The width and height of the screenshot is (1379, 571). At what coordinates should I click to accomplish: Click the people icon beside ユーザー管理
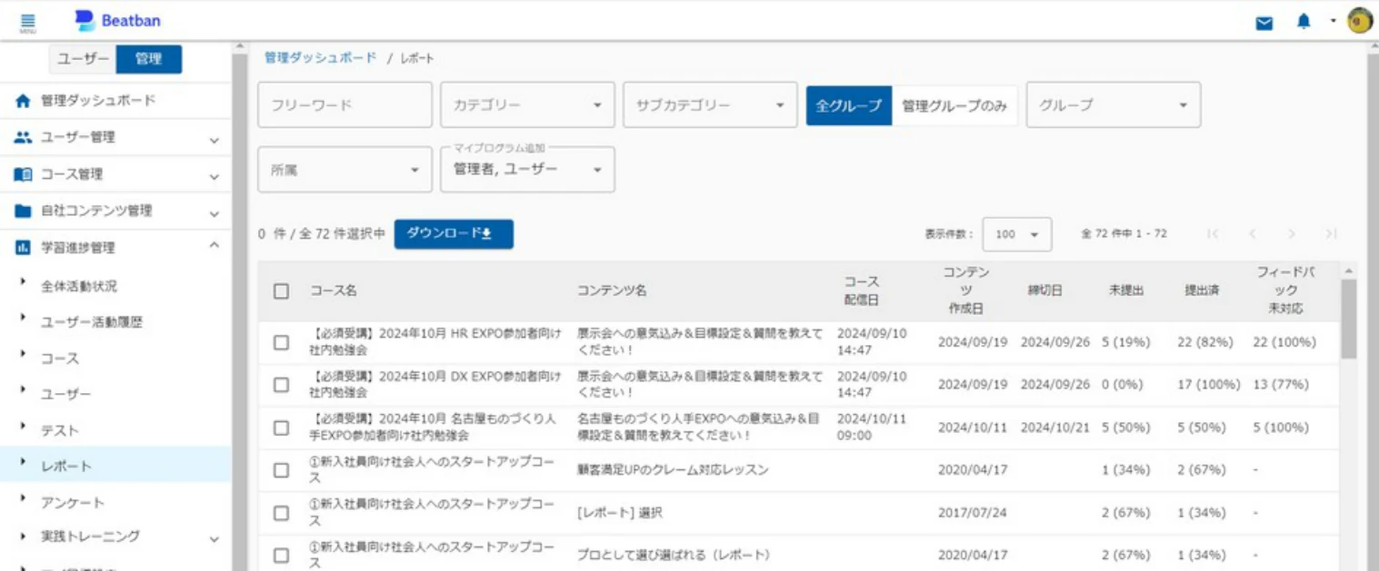tap(24, 137)
